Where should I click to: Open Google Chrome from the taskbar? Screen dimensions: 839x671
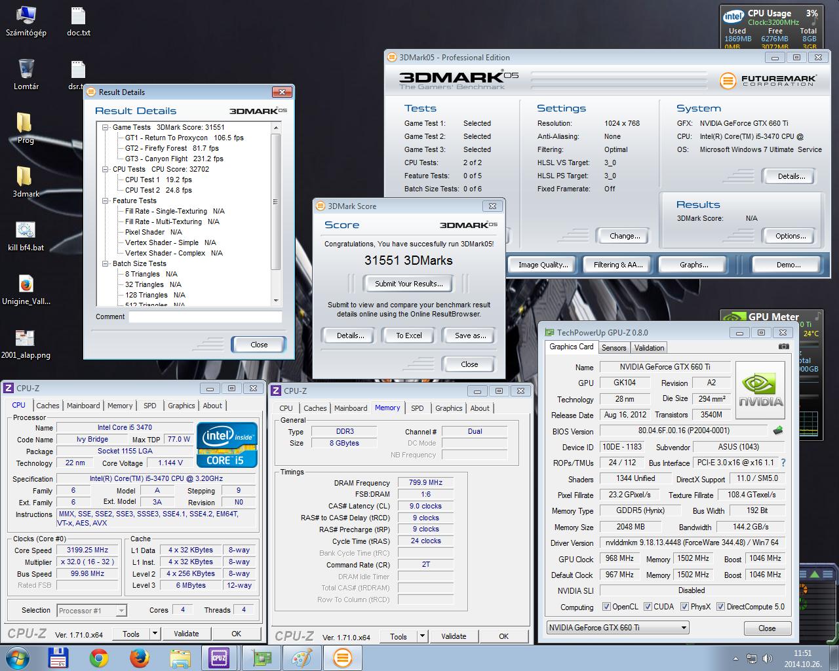click(x=99, y=657)
